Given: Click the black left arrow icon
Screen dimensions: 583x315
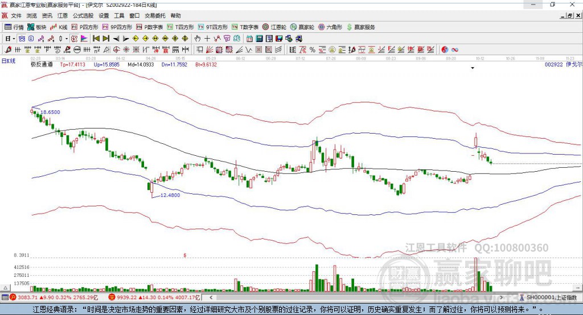Looking at the screenshot, I should click(116, 39).
